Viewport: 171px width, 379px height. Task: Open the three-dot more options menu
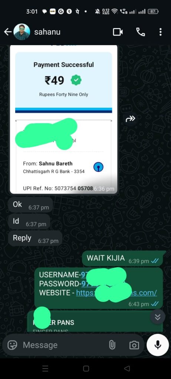[160, 32]
